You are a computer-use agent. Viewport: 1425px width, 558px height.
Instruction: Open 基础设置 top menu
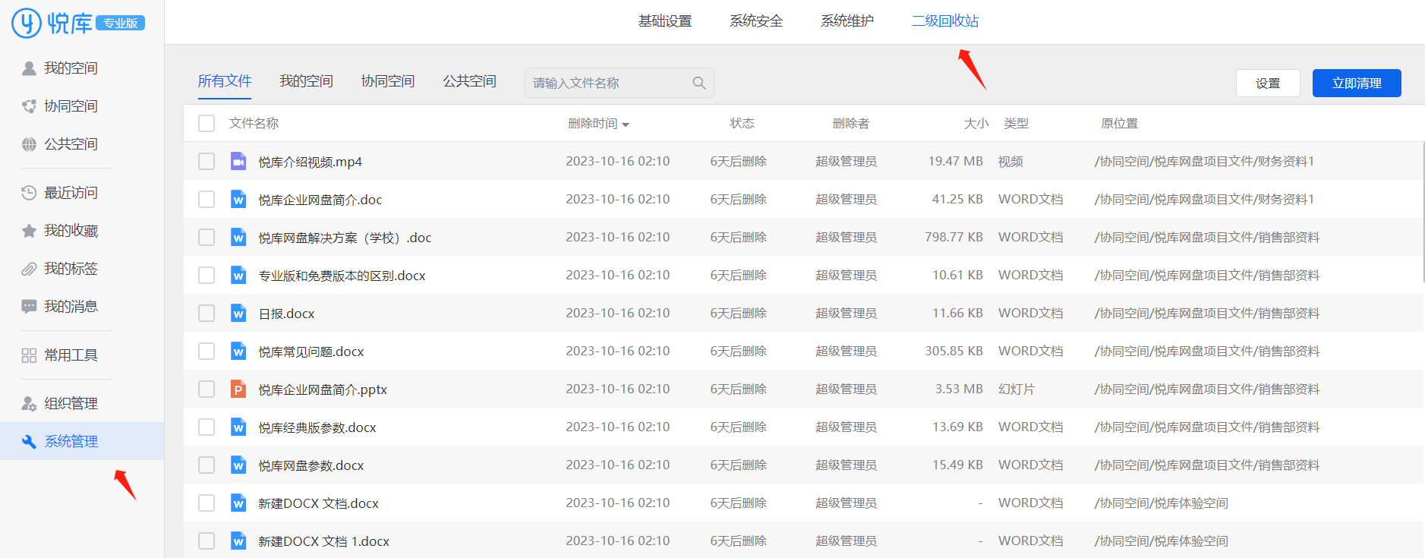pos(665,21)
